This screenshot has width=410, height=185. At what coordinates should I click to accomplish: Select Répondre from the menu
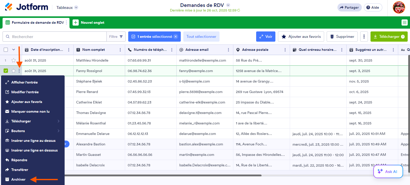click(x=33, y=160)
